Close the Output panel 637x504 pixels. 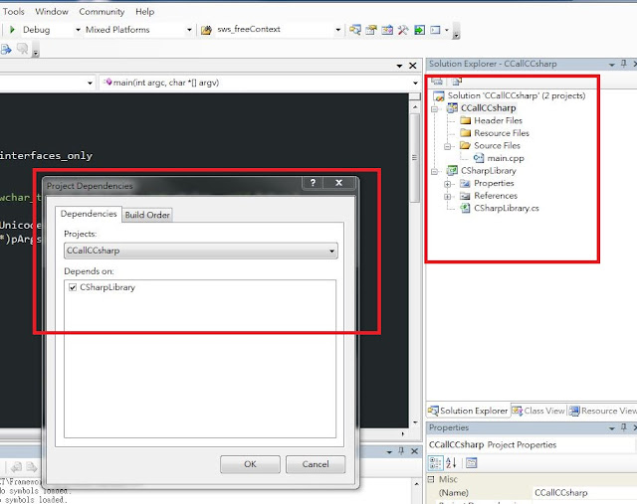point(414,451)
